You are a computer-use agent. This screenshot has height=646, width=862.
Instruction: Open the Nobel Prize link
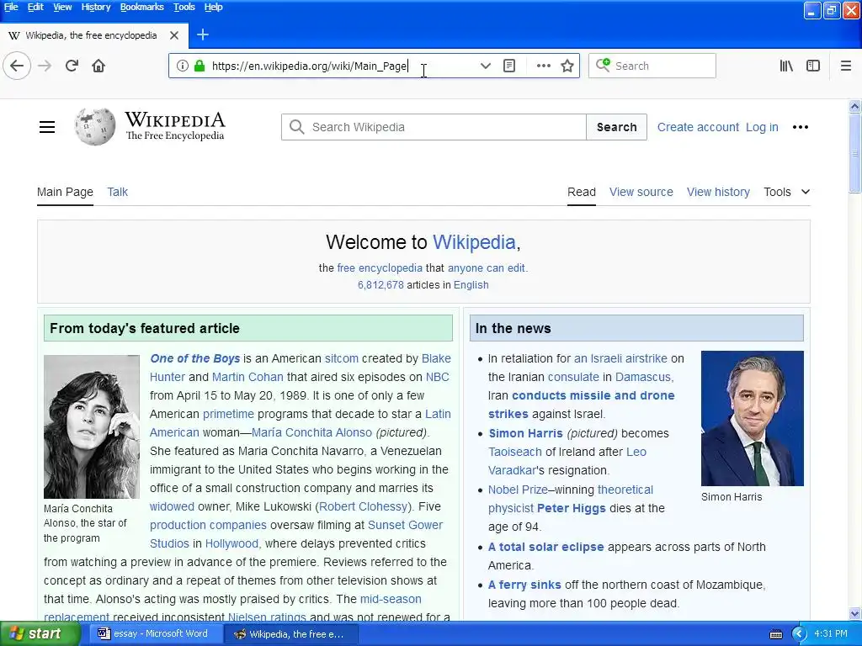click(518, 490)
